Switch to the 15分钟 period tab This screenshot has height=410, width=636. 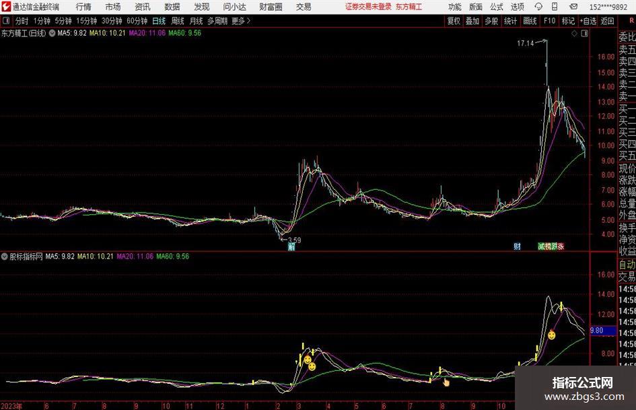click(86, 21)
